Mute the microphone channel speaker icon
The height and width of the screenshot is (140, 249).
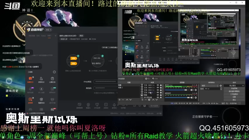tap(192, 90)
